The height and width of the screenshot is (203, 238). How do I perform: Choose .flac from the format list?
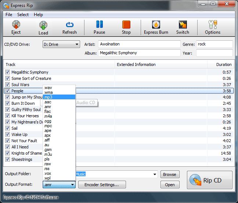point(47,111)
